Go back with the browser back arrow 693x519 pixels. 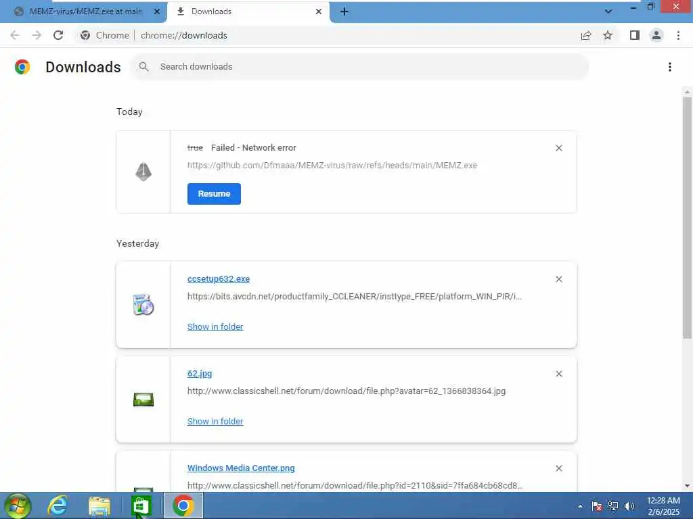(15, 35)
